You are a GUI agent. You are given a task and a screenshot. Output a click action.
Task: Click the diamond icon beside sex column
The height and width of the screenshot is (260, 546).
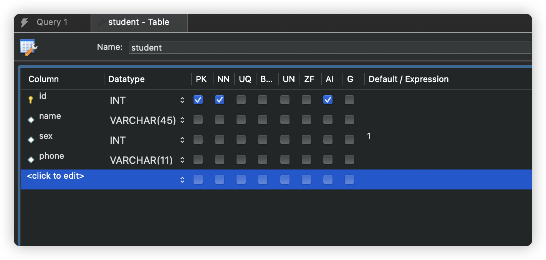click(x=31, y=140)
